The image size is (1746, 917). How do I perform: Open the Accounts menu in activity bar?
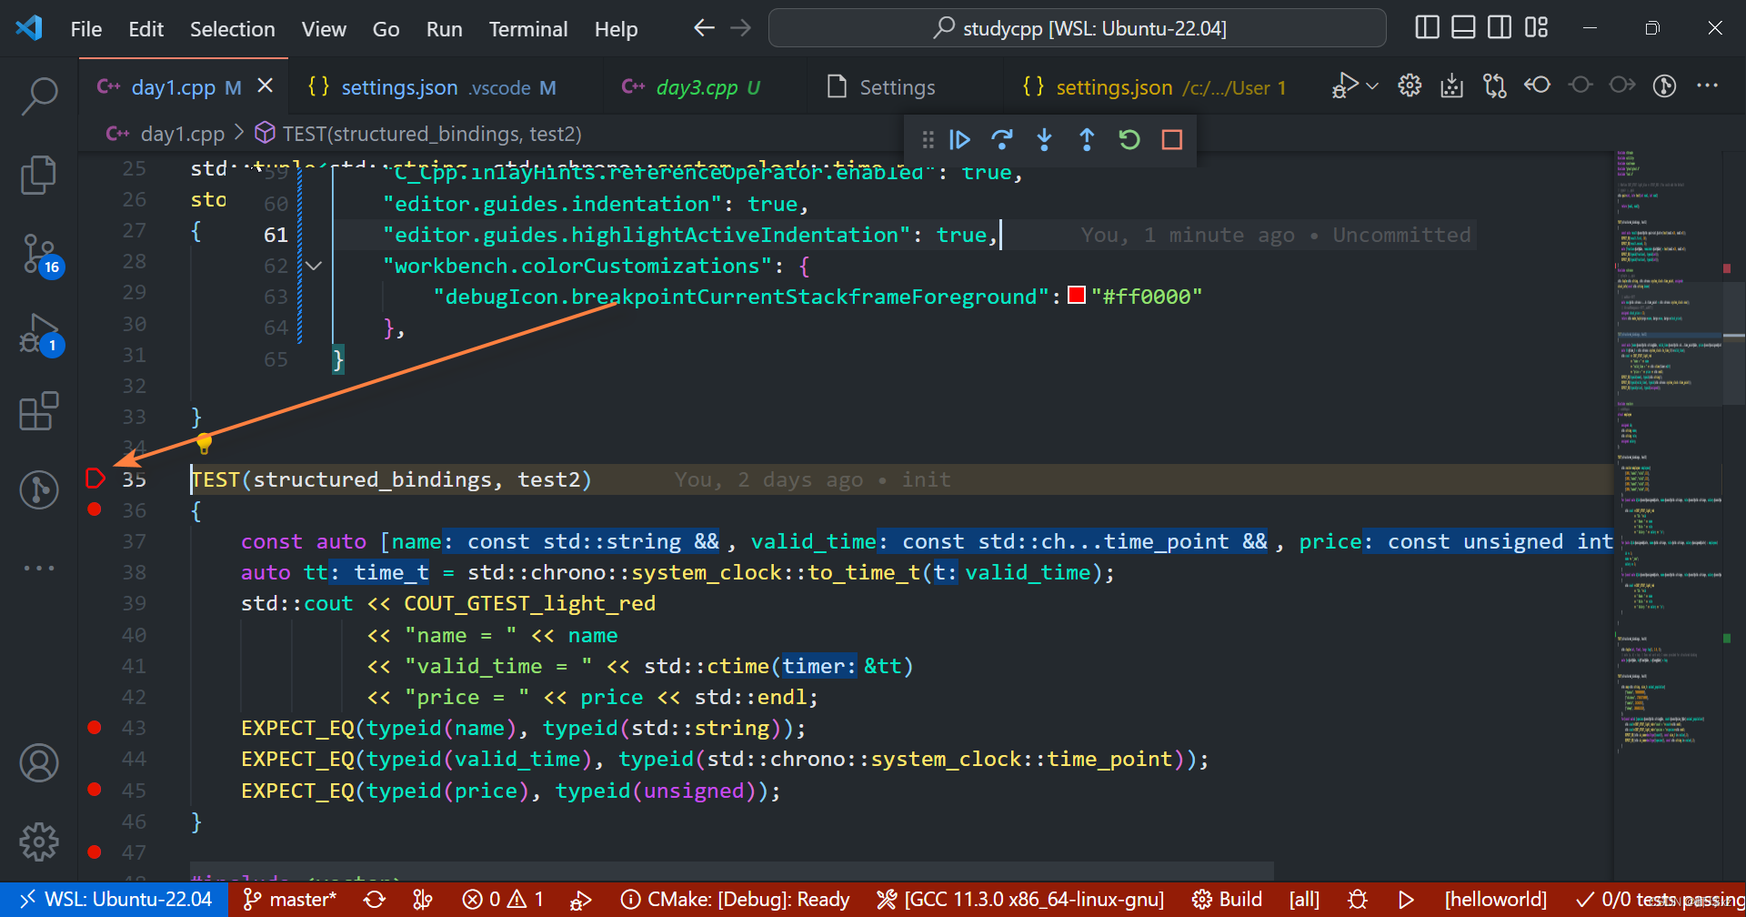tap(39, 763)
